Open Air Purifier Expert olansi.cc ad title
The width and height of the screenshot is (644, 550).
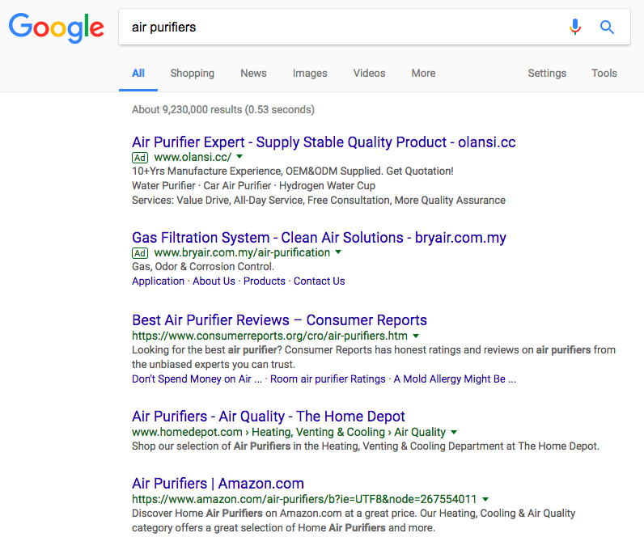324,142
